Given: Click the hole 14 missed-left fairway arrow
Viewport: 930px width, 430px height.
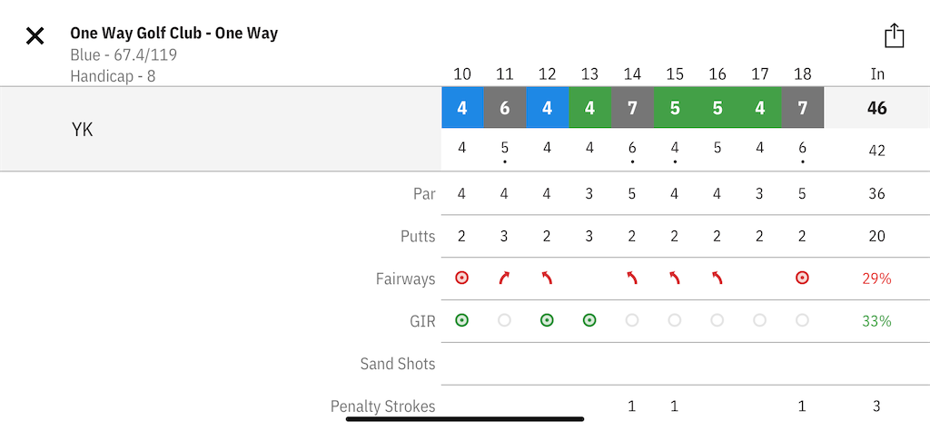Looking at the screenshot, I should pyautogui.click(x=632, y=278).
